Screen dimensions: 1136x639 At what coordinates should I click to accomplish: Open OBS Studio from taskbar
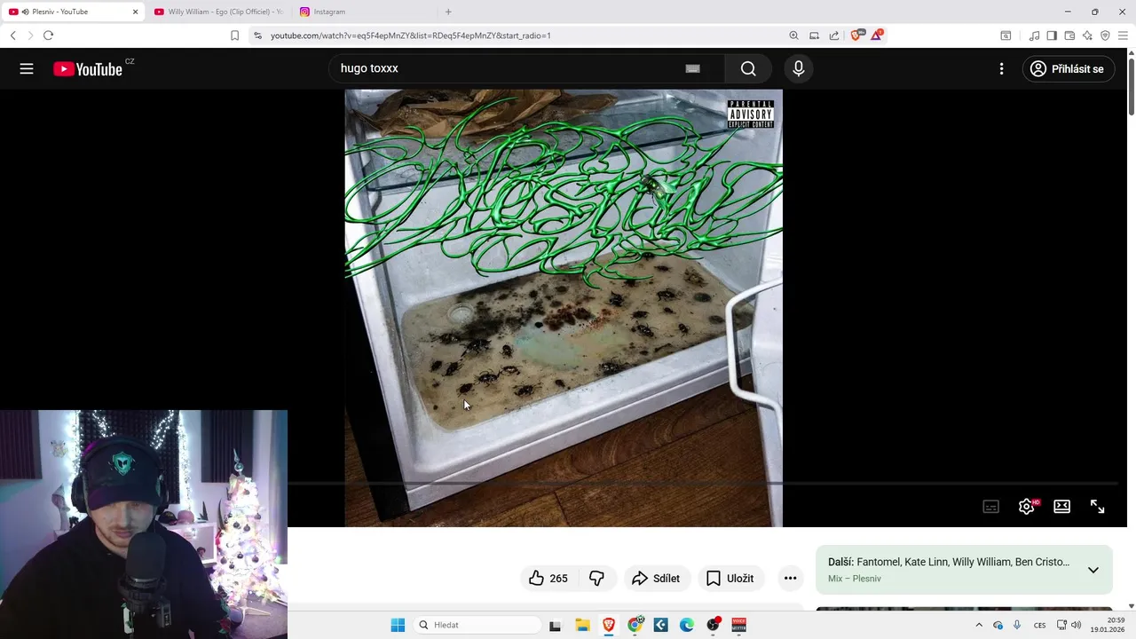(713, 625)
